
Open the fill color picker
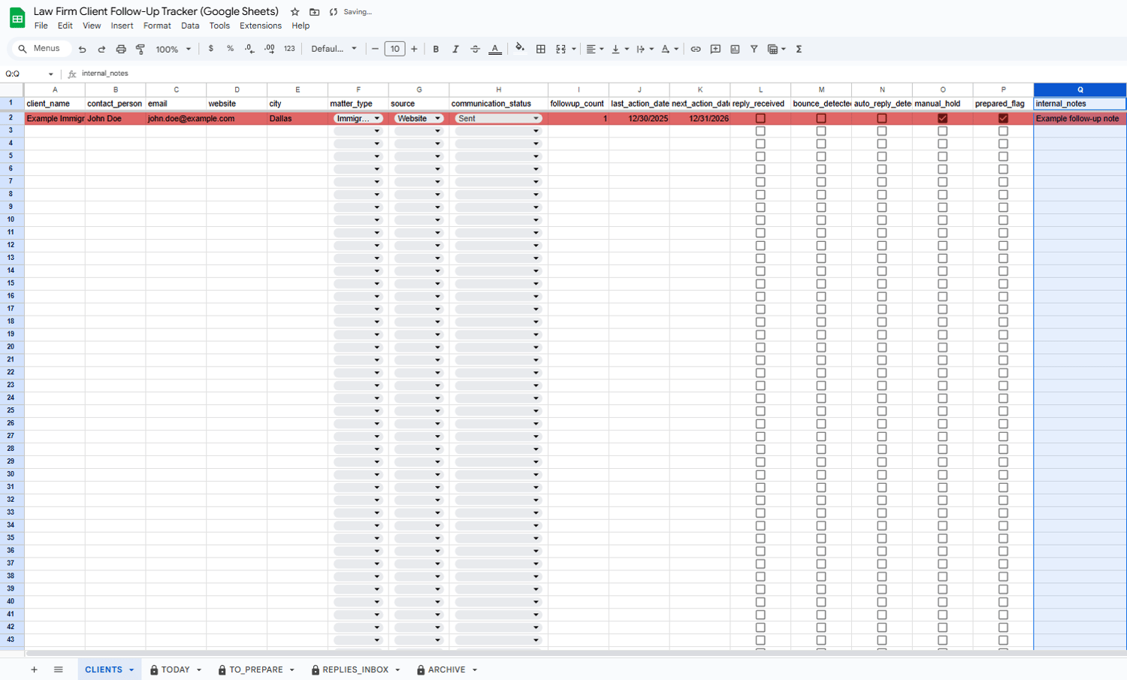pos(520,49)
